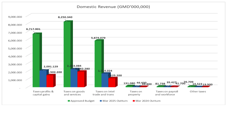Click the Mar 2025 Outturn legend text
Image resolution: width=228 pixels, height=115 pixels.
click(115, 101)
